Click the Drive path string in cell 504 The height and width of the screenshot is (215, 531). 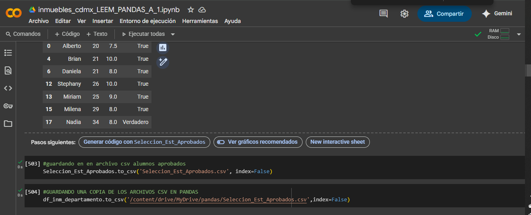tap(218, 199)
